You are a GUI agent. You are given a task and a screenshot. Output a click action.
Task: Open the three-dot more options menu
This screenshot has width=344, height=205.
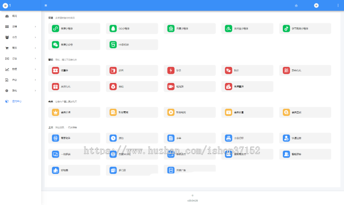(x=338, y=5)
